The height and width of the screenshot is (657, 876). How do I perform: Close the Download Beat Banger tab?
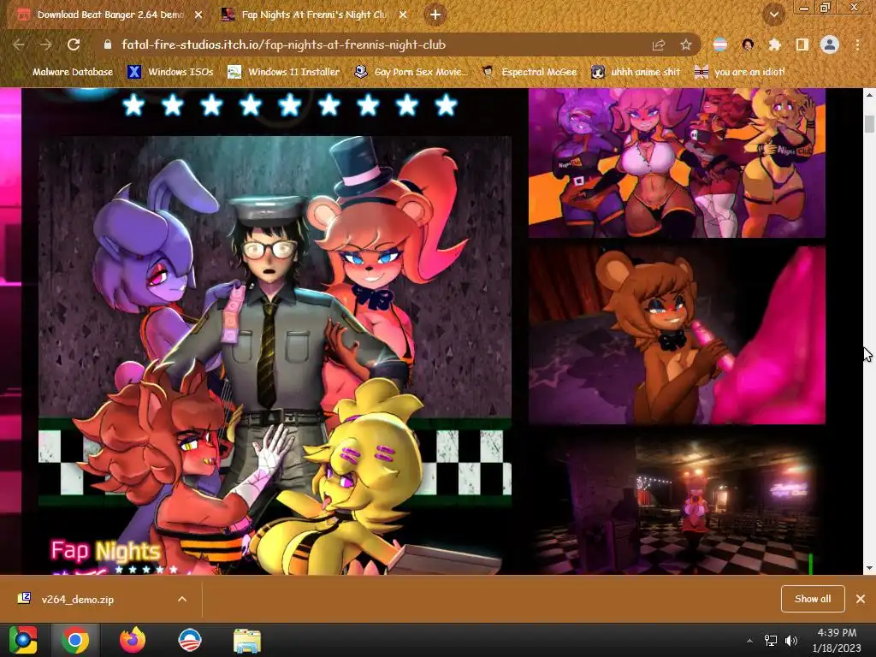198,15
